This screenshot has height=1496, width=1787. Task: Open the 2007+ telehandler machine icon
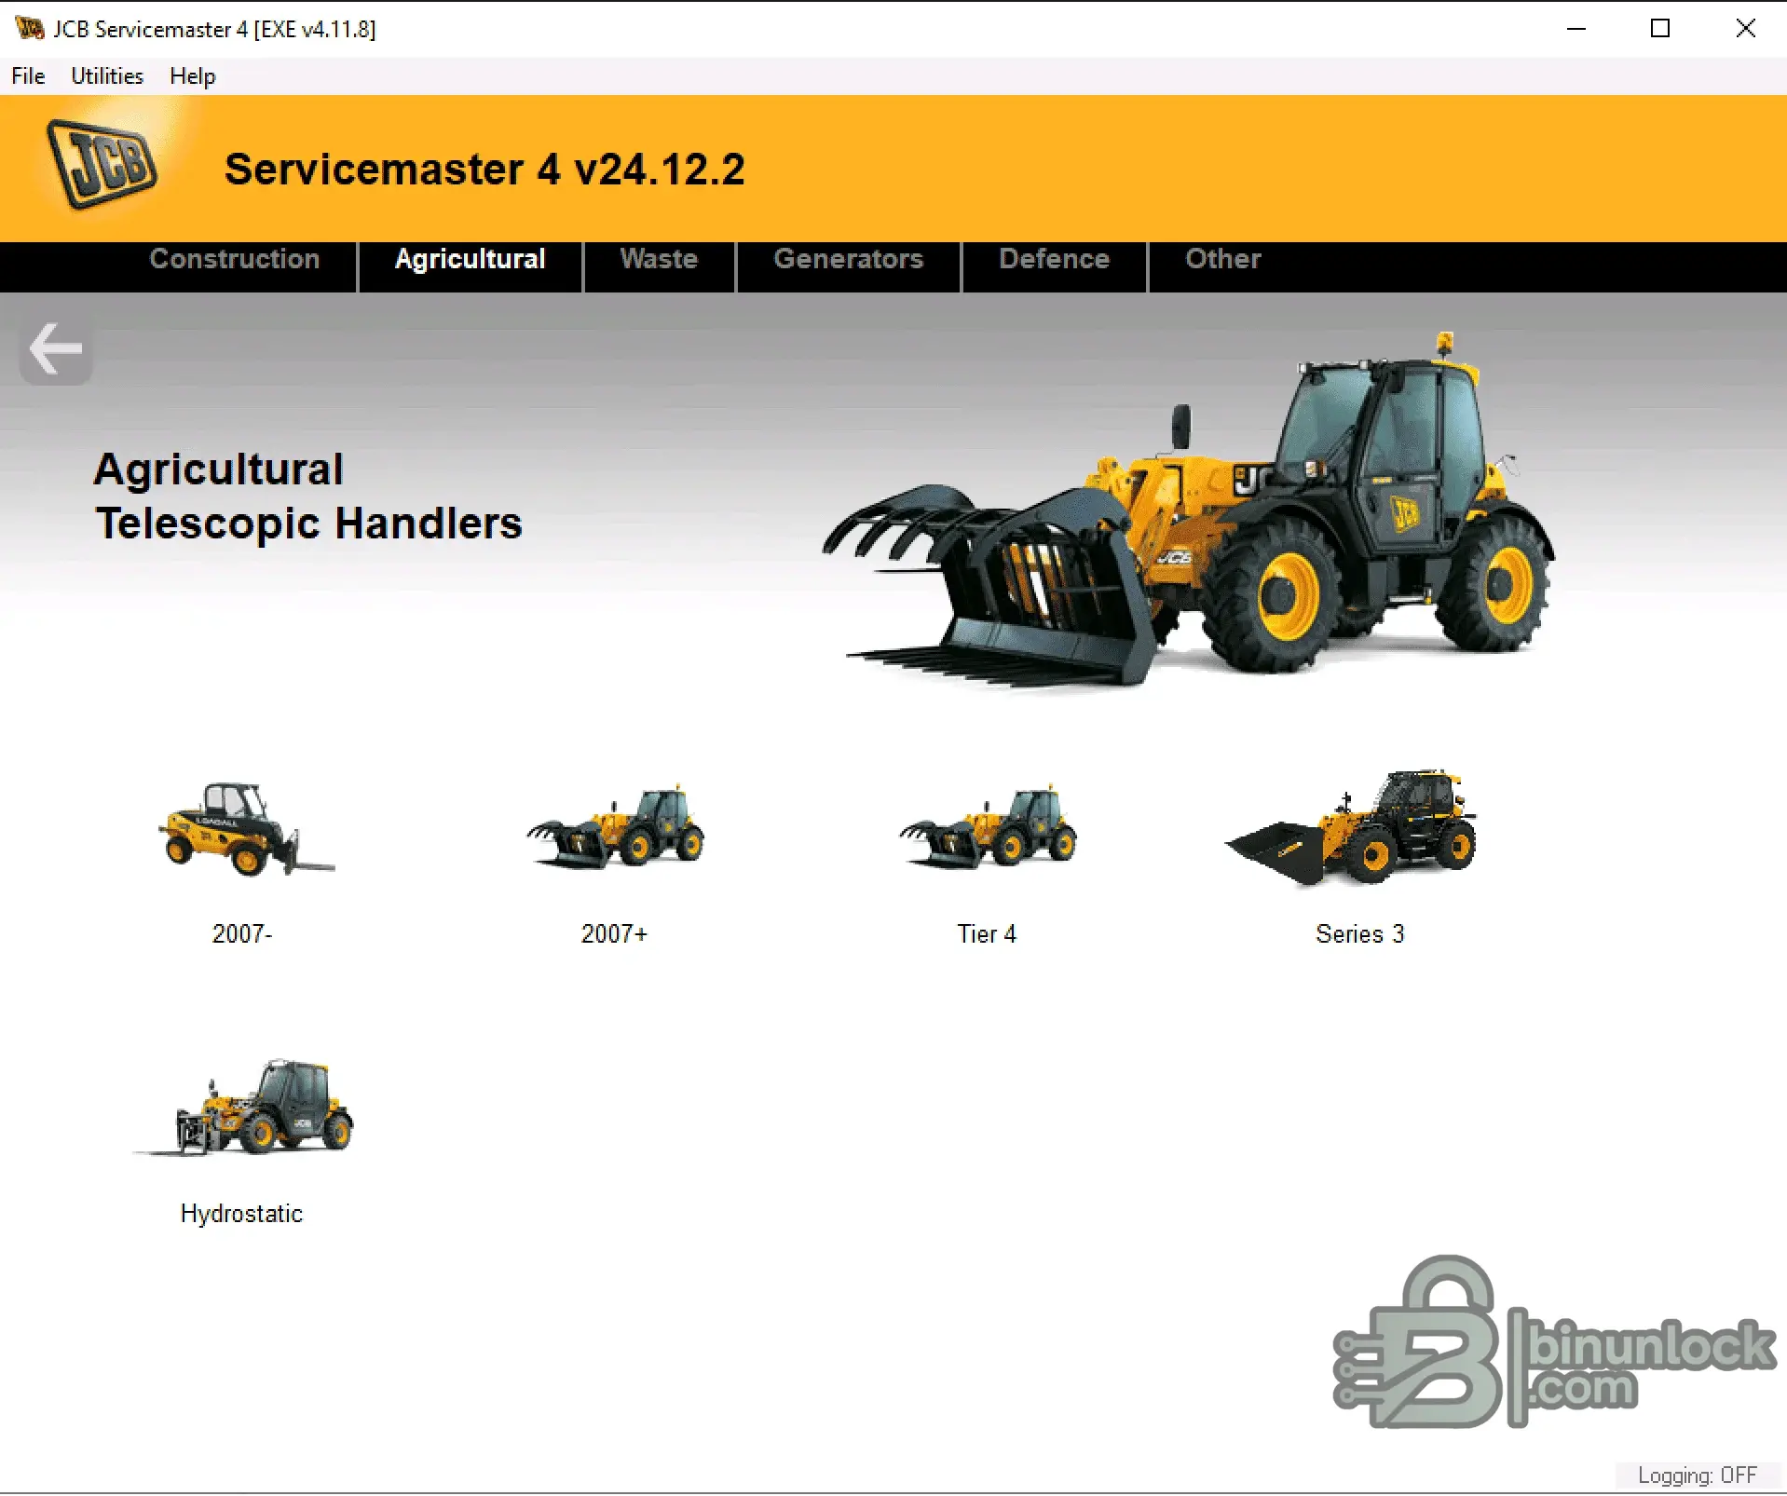(615, 829)
